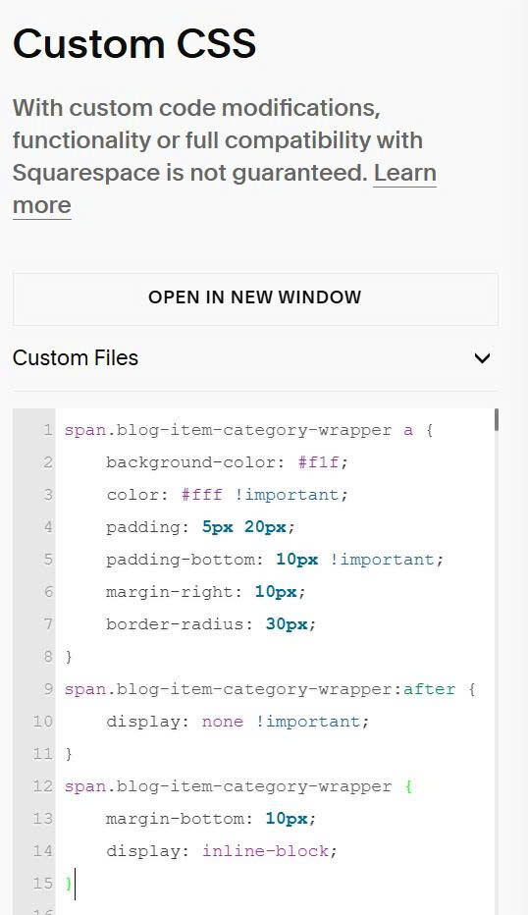The width and height of the screenshot is (528, 915).
Task: Click the closing brace on line 15
Action: click(69, 884)
